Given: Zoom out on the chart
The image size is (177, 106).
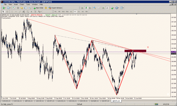Looking at the screenshot, I should 99,8.
